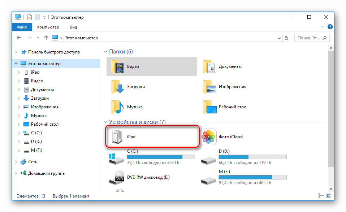Click Properties icon in quick access toolbar
The height and width of the screenshot is (212, 346).
(x=30, y=17)
